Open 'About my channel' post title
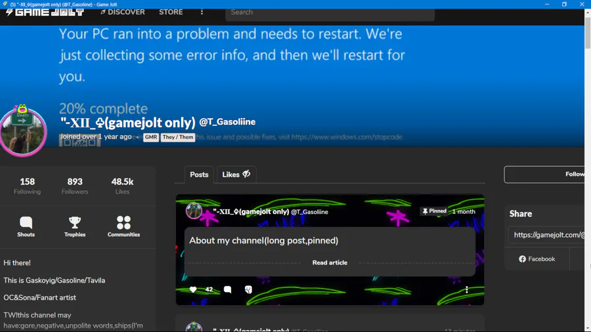The height and width of the screenshot is (332, 591). [x=263, y=241]
